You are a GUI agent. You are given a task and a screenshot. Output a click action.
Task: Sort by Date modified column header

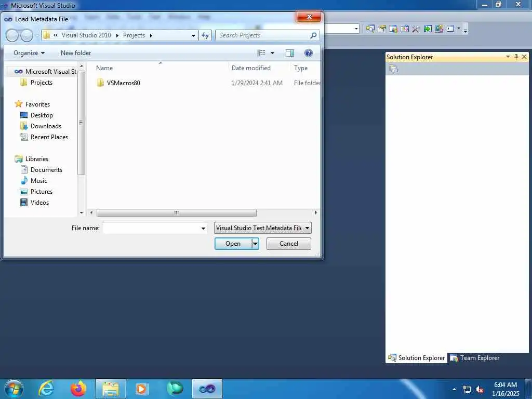[251, 68]
